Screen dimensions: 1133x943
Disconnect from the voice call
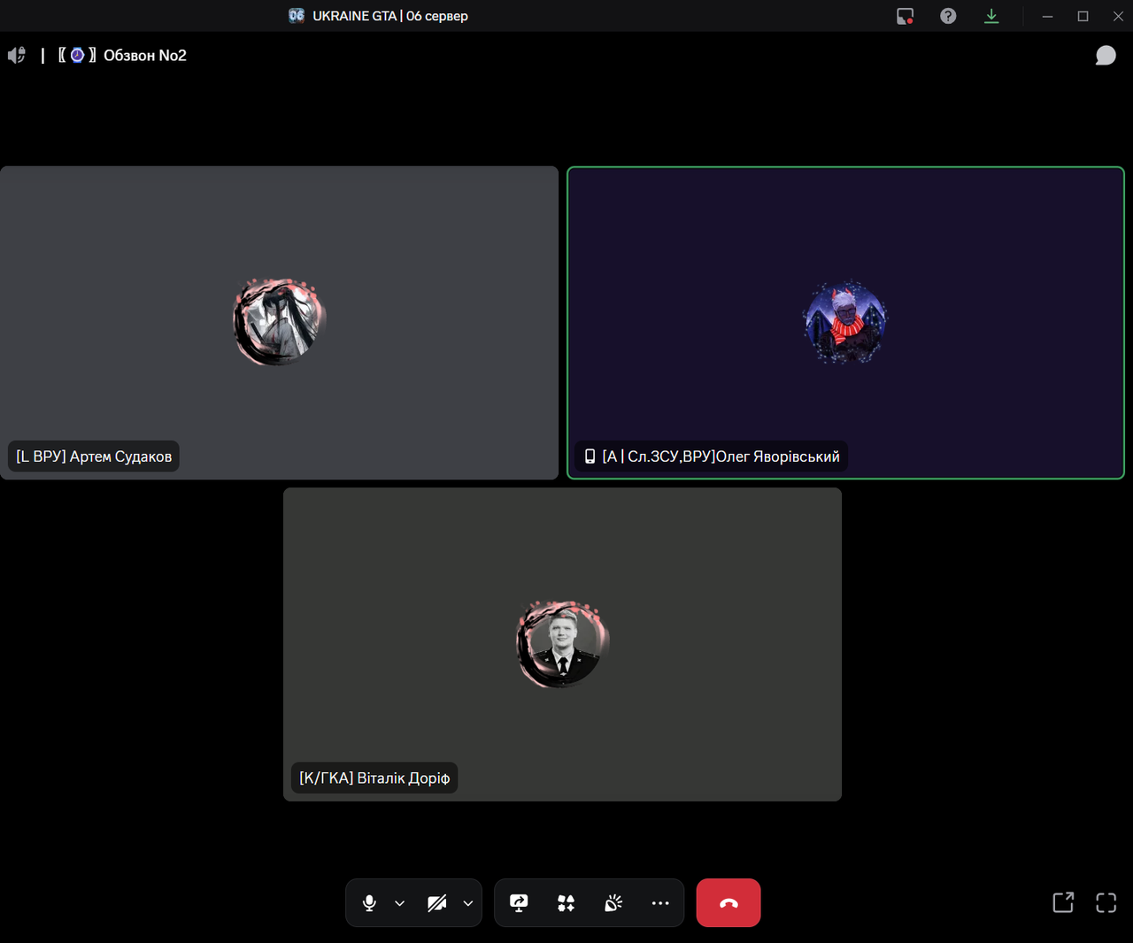tap(728, 903)
